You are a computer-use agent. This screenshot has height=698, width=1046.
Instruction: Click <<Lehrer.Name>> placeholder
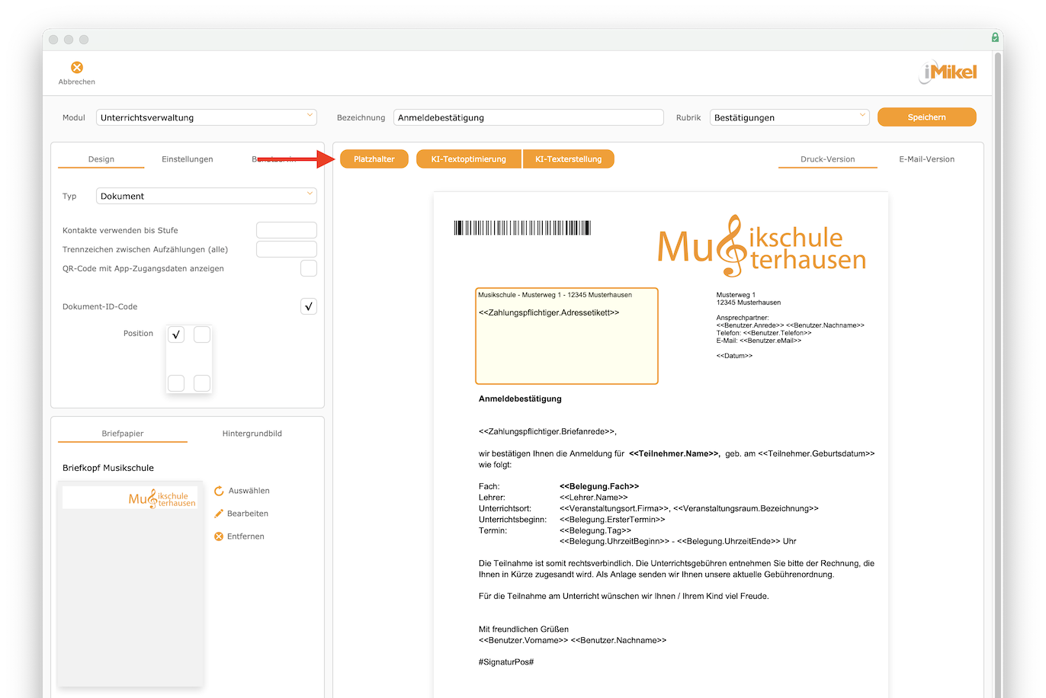coord(594,497)
